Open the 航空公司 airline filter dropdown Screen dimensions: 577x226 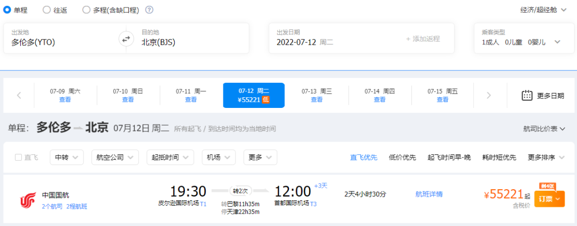(115, 158)
